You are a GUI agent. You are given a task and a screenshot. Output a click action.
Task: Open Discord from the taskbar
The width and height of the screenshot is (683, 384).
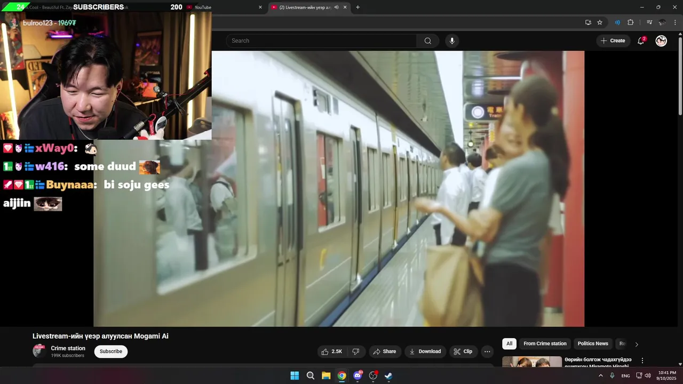358,375
